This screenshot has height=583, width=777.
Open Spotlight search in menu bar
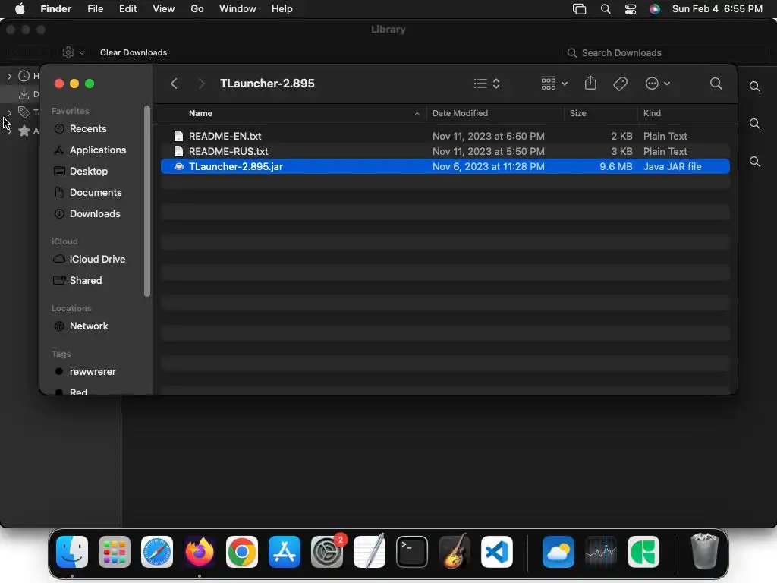coord(605,9)
